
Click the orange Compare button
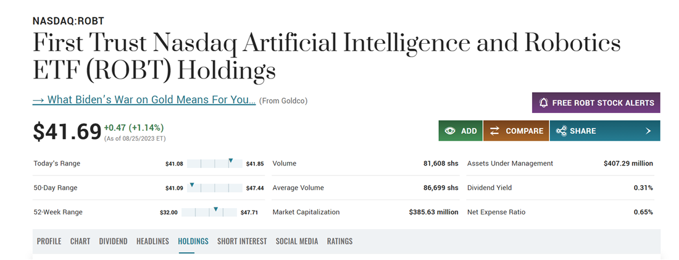516,131
